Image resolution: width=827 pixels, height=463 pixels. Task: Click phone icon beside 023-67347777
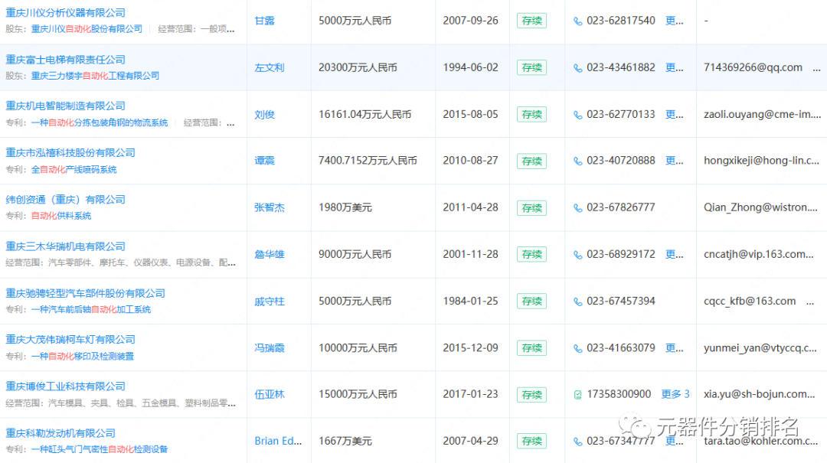[x=577, y=442]
